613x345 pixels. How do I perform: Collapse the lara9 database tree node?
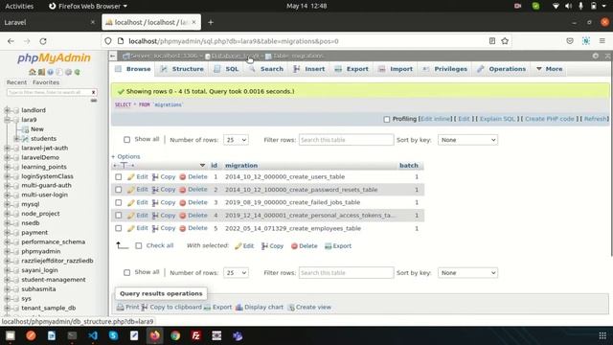pos(7,120)
